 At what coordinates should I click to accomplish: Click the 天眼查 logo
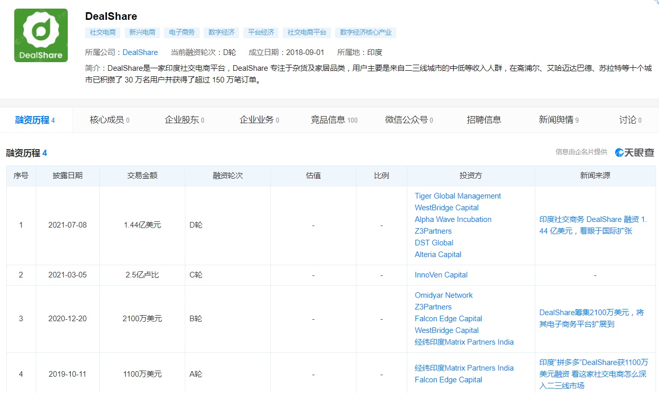click(634, 152)
